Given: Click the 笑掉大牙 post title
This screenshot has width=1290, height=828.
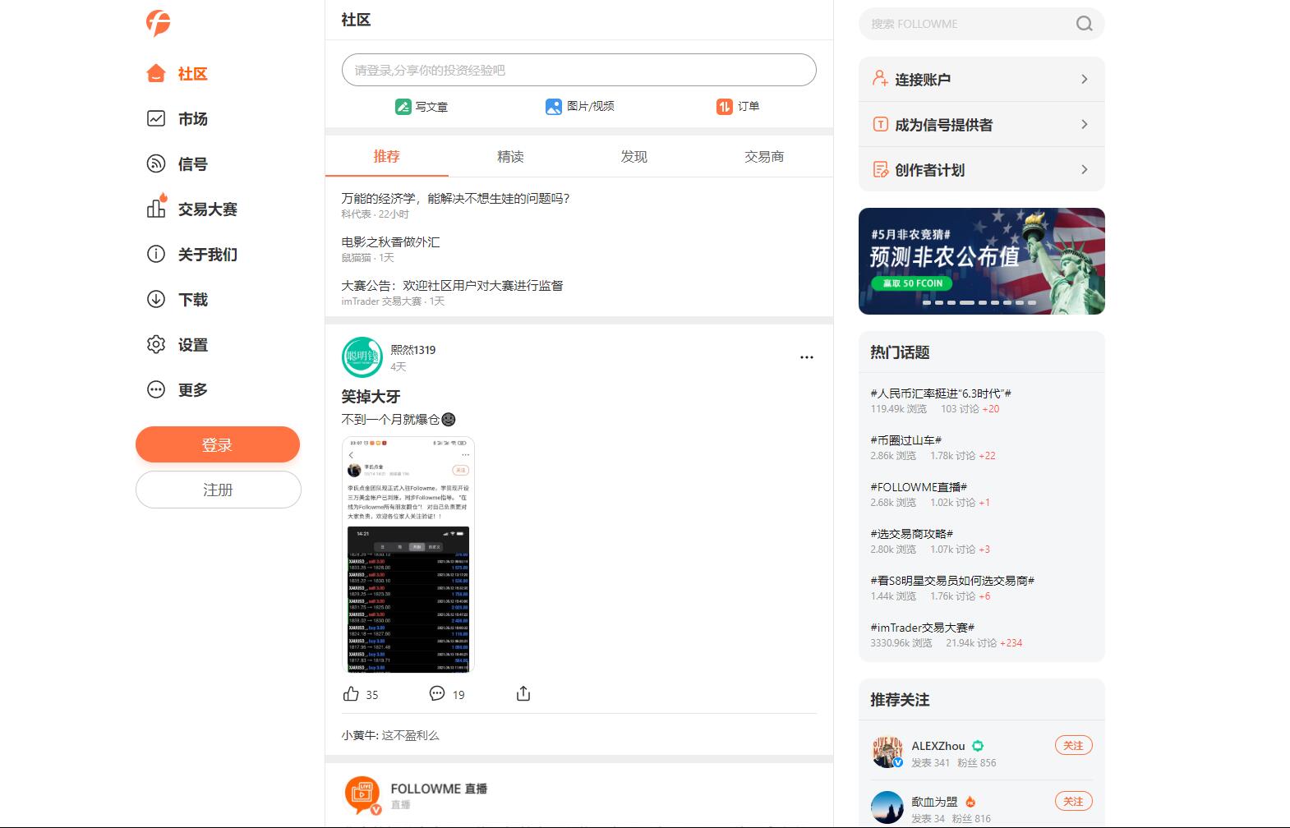Looking at the screenshot, I should coord(371,397).
